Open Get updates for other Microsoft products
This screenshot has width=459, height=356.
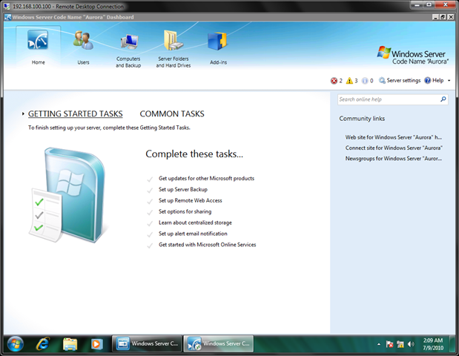pos(206,178)
